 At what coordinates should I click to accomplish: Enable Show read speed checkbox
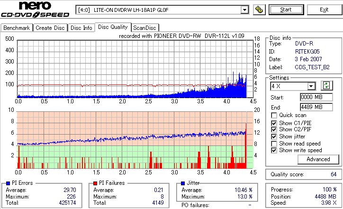274,144
